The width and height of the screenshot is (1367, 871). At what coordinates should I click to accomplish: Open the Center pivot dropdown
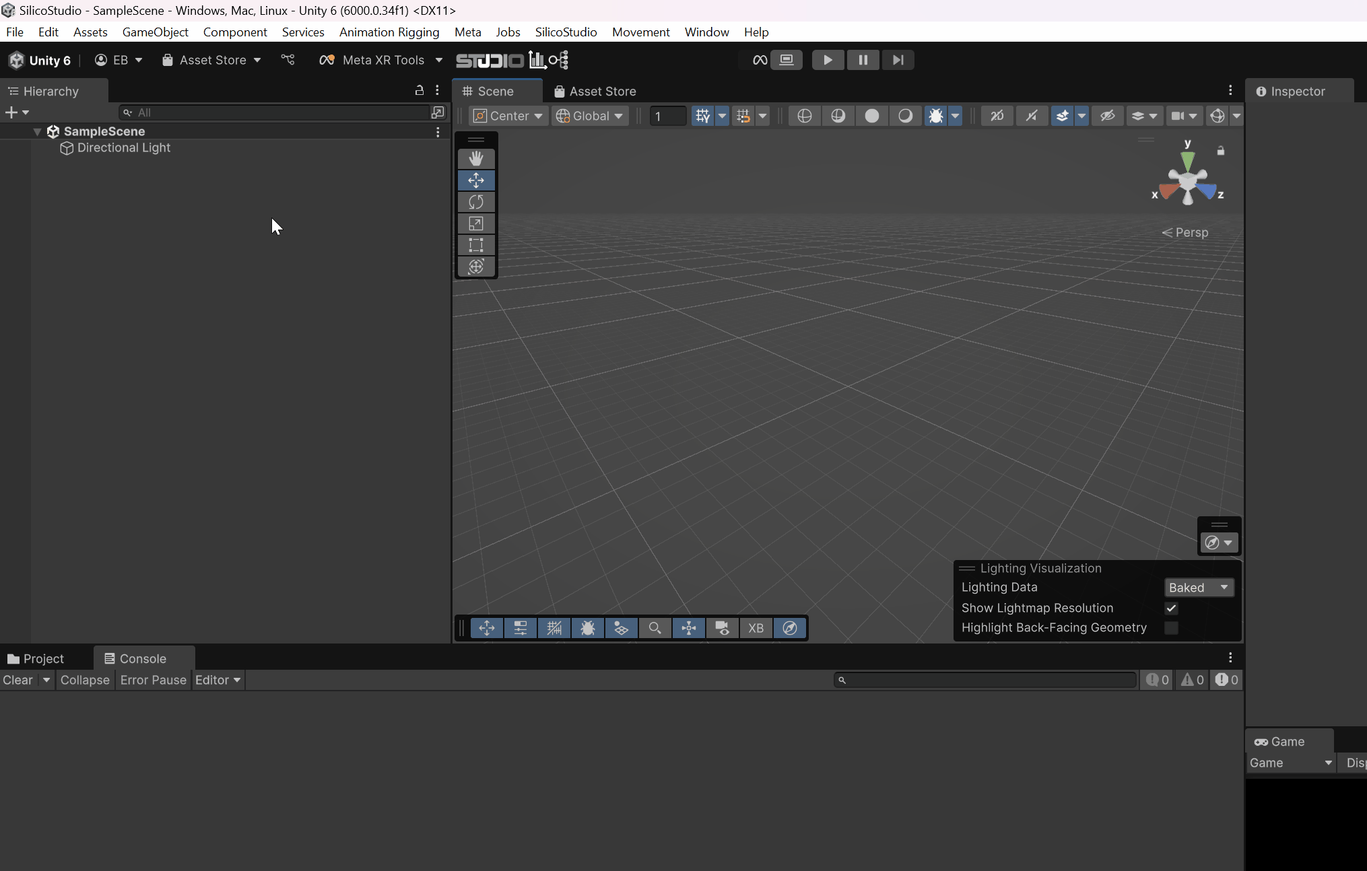(x=508, y=116)
